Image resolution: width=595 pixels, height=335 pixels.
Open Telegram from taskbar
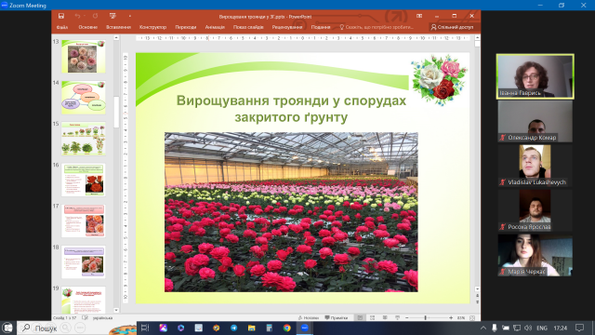pos(233,328)
